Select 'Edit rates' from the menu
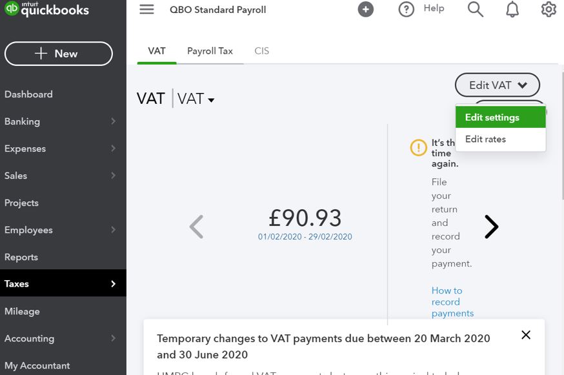Viewport: 564px width, 375px height. (x=485, y=139)
